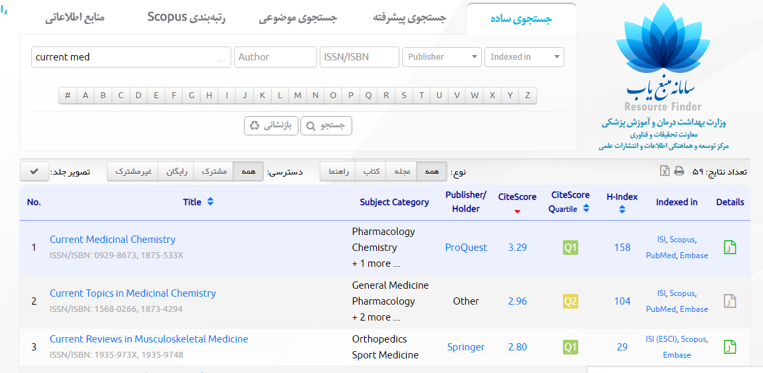This screenshot has height=373, width=763.
Task: Filter titles by letter A
Action: (x=86, y=96)
